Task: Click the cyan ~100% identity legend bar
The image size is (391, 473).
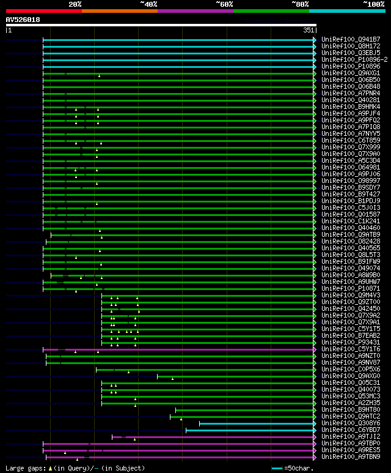Action: [x=348, y=11]
